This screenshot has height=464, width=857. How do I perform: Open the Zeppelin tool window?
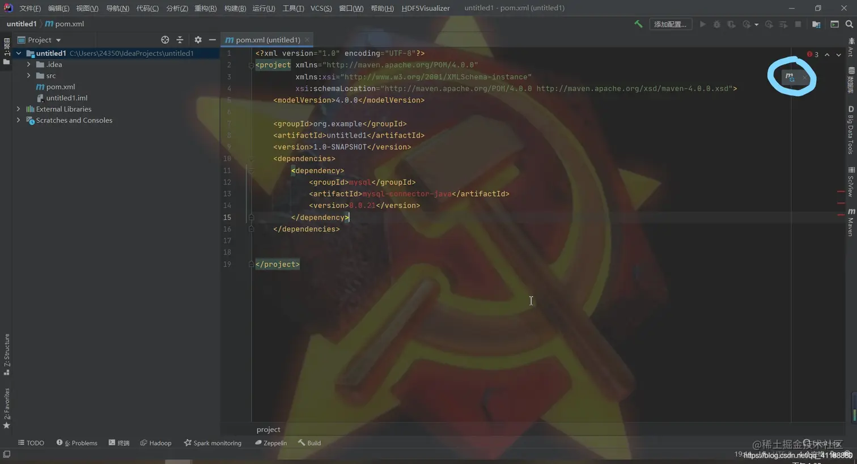click(270, 443)
